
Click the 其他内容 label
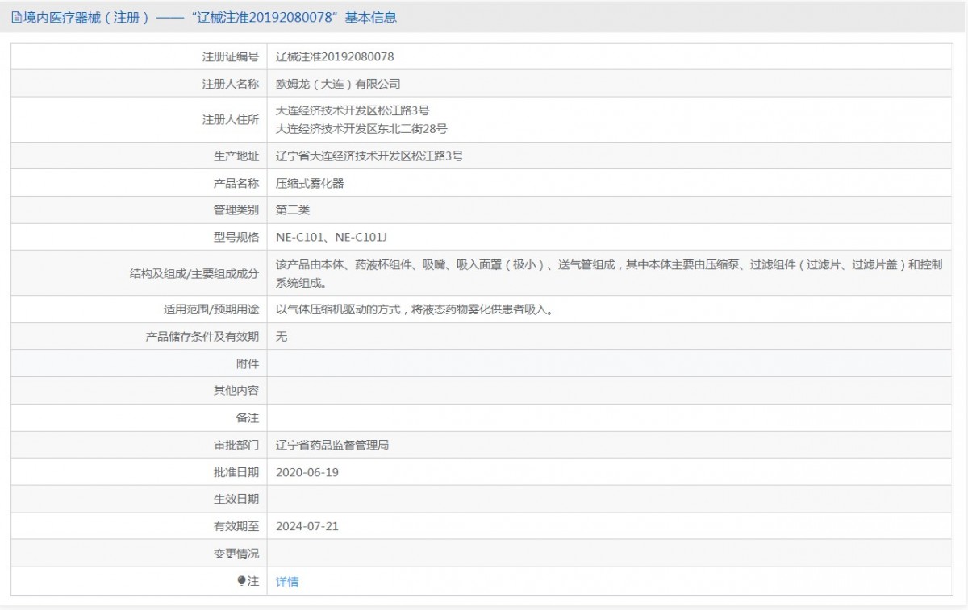(236, 391)
